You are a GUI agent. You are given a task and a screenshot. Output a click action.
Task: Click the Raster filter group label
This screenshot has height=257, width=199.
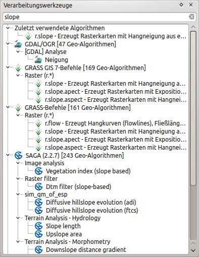pyautogui.click(x=41, y=179)
